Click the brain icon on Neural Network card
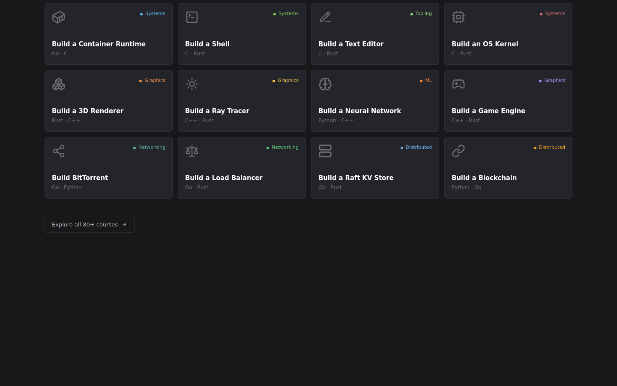This screenshot has width=617, height=386. (325, 84)
